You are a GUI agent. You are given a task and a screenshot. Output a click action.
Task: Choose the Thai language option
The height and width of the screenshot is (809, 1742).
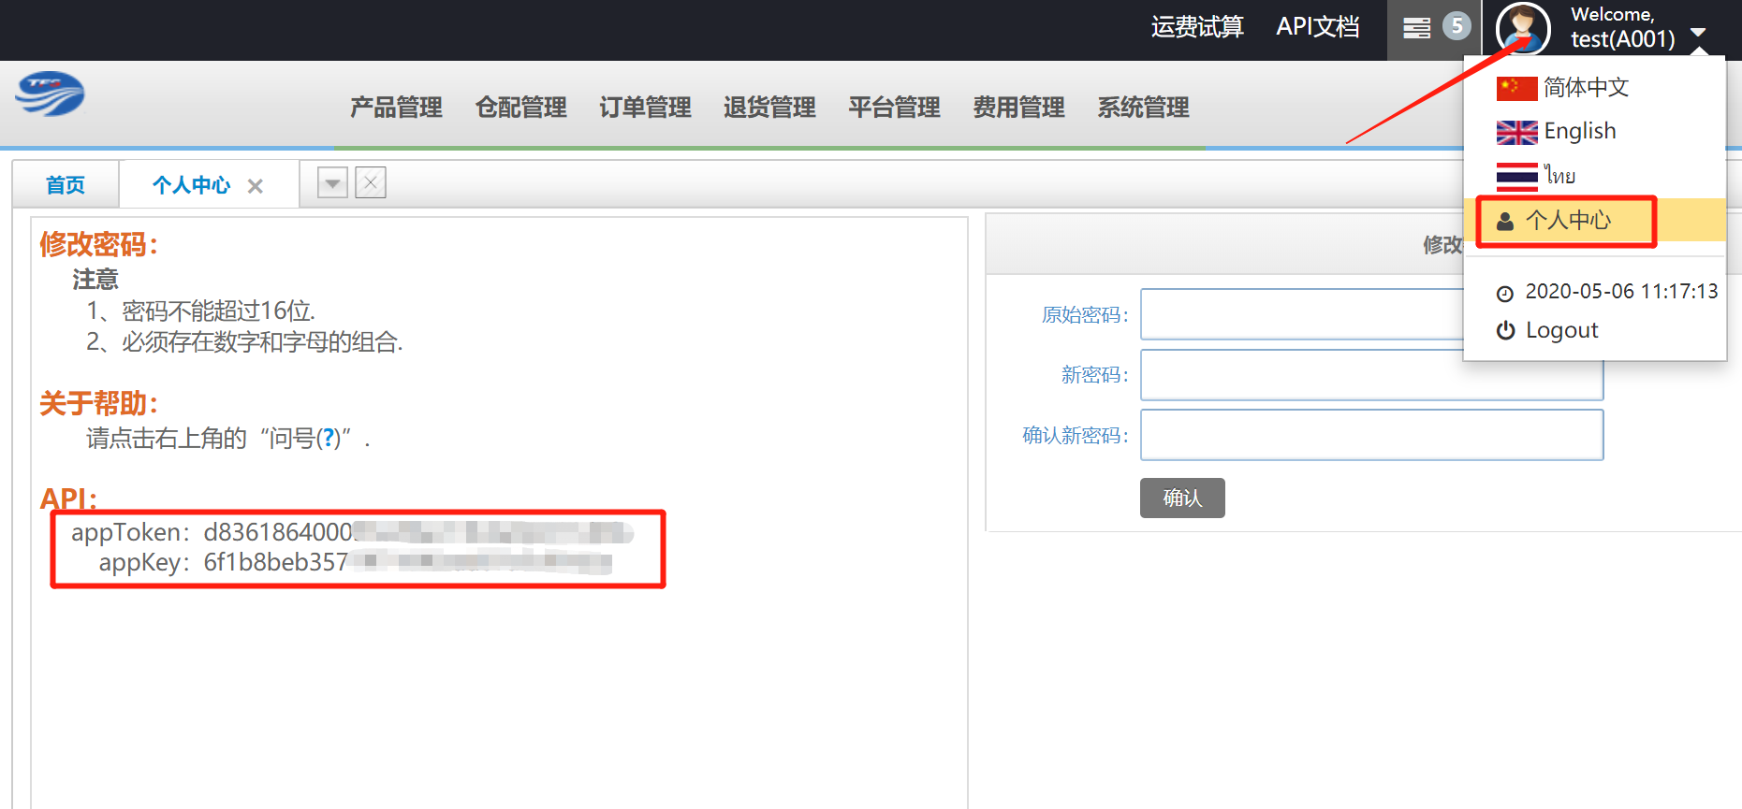[x=1559, y=176]
